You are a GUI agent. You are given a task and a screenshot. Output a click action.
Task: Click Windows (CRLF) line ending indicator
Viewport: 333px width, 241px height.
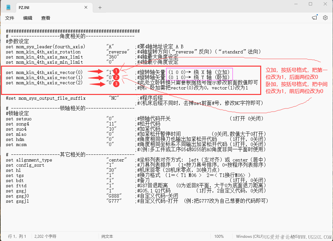tap(250, 236)
